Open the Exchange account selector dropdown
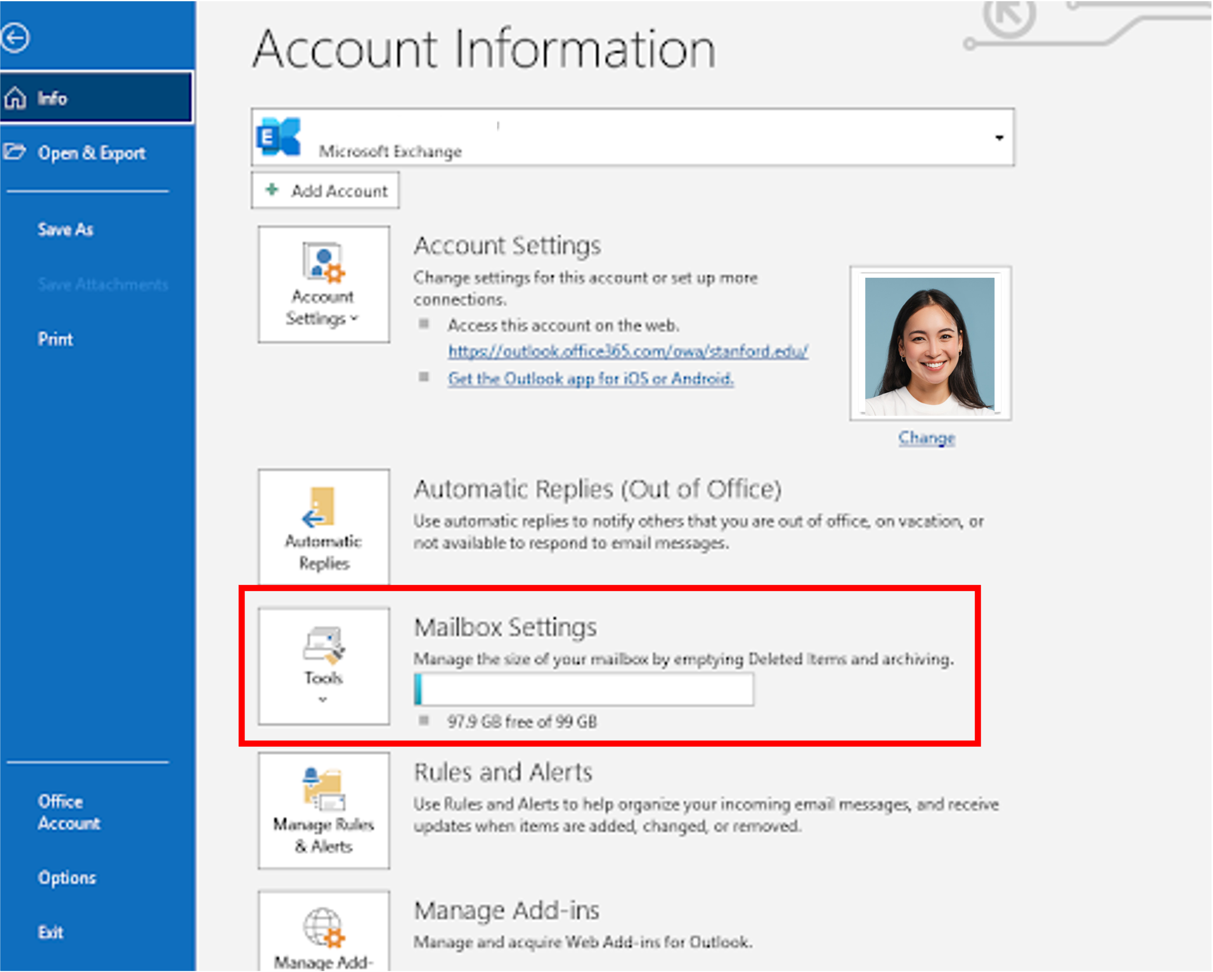Screen dimensions: 1213x972 tap(999, 137)
